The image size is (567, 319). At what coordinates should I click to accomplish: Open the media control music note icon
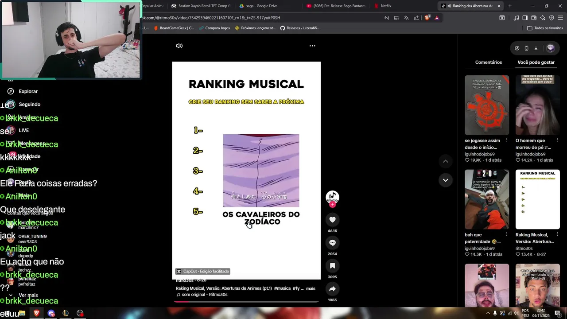pos(516,18)
